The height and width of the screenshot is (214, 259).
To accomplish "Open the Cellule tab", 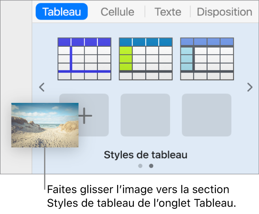I will coord(117,12).
